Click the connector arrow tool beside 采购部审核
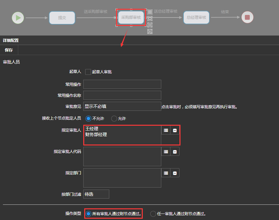The width and height of the screenshot is (279, 220). tap(150, 31)
